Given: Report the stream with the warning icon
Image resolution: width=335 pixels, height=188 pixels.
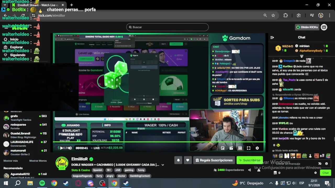Looking at the screenshot, I should (x=259, y=170).
